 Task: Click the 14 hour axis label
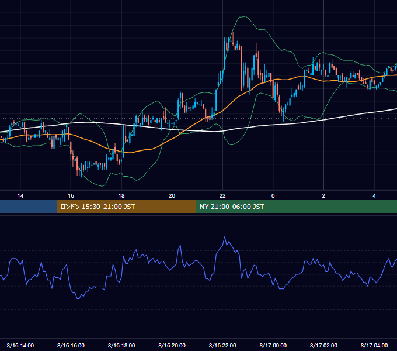pyautogui.click(x=20, y=196)
